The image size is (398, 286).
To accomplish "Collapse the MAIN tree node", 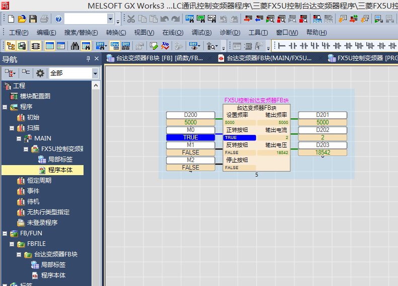I will [19, 138].
